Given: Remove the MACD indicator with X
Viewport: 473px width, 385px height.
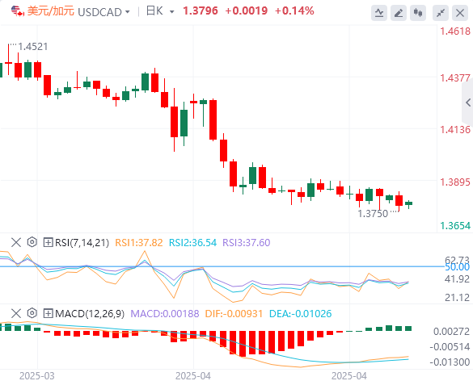Looking at the screenshot, I should (16, 313).
